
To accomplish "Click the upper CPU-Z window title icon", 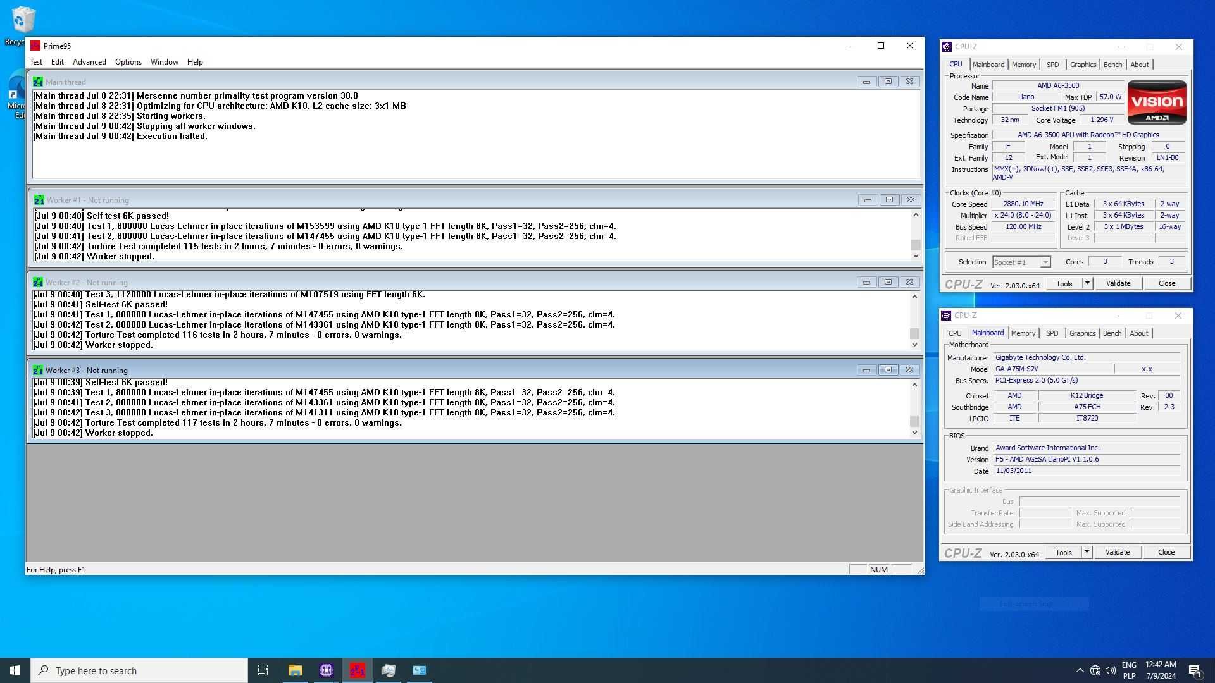I will coord(947,47).
